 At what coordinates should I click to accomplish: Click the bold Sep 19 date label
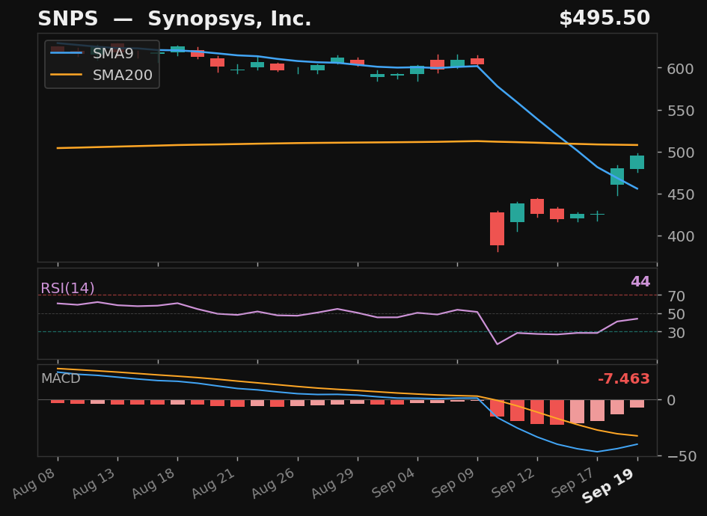tap(608, 485)
